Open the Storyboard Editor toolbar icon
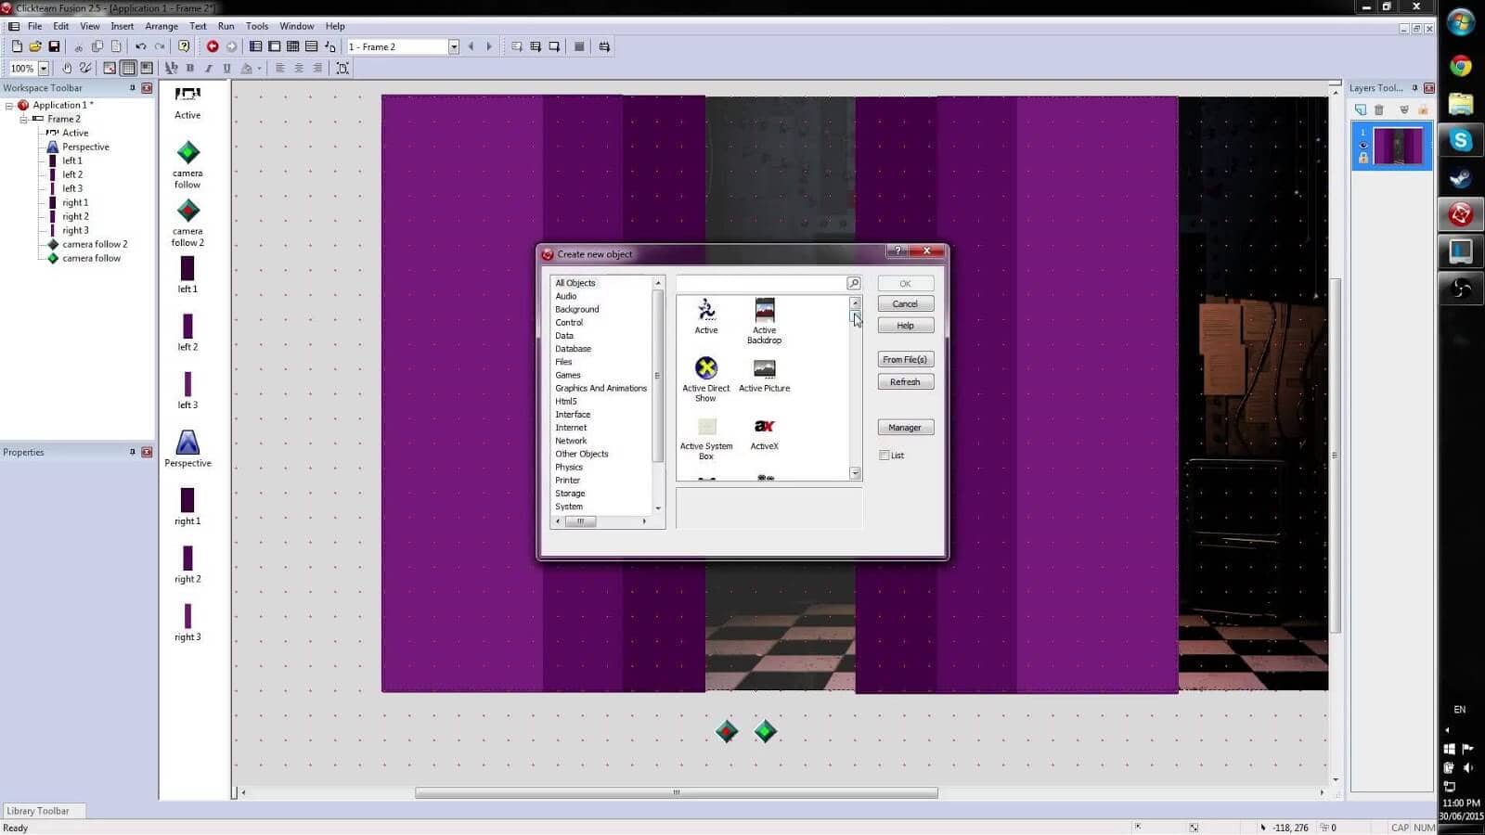Screen dimensions: 1485x835 [256, 46]
